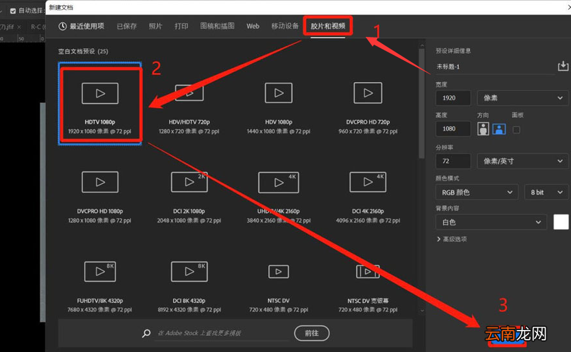Click the 2048 x 1080 像素 @ 72 ppi text
The height and width of the screenshot is (352, 571).
[189, 221]
